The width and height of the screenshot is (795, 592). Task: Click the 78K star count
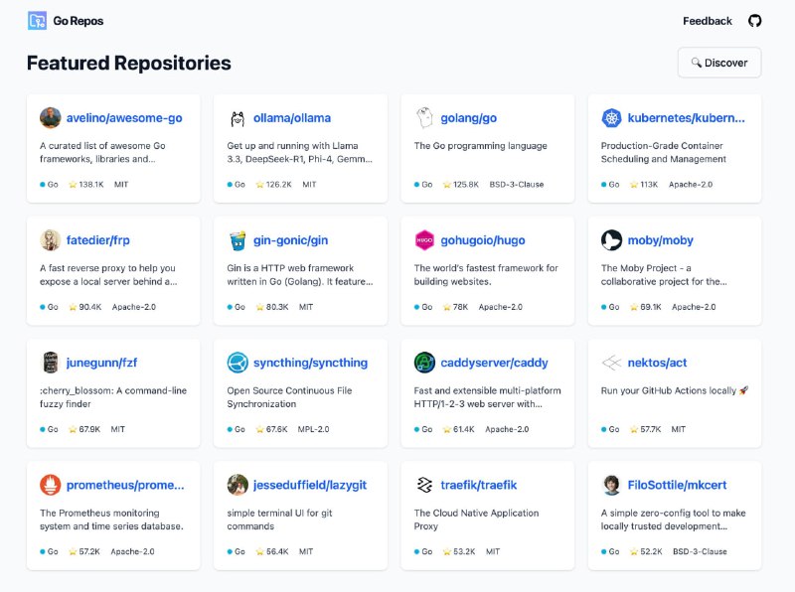[x=460, y=307]
